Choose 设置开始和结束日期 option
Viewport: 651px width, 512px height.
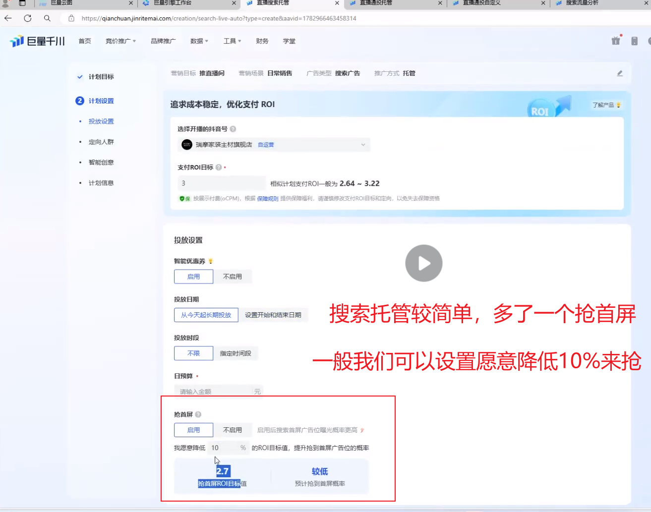[x=273, y=315]
